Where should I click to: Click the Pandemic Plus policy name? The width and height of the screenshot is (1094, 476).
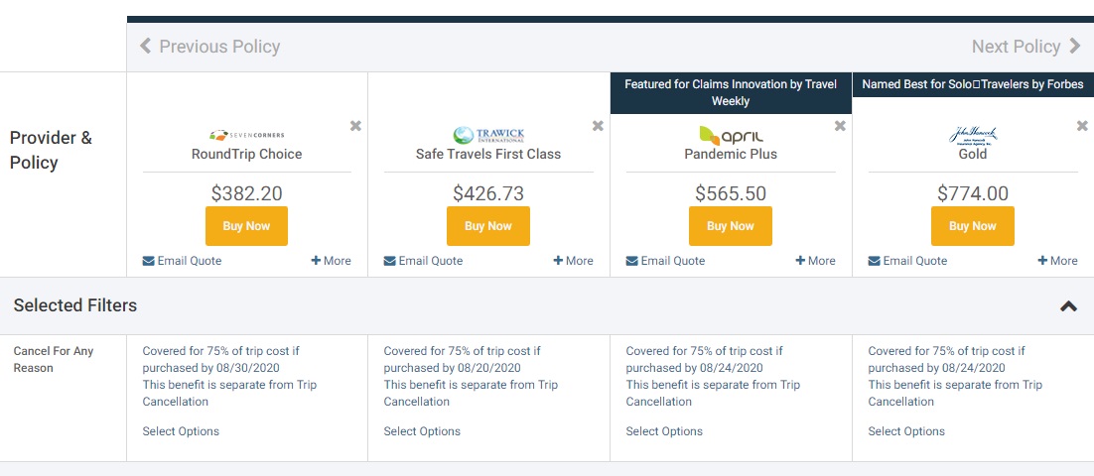coord(731,154)
